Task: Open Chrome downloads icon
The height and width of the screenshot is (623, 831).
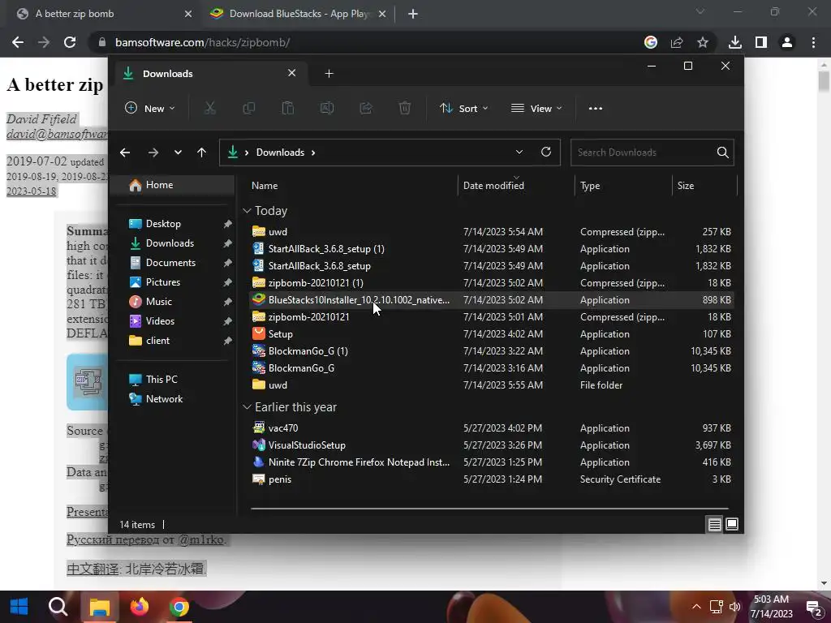Action: [x=735, y=42]
